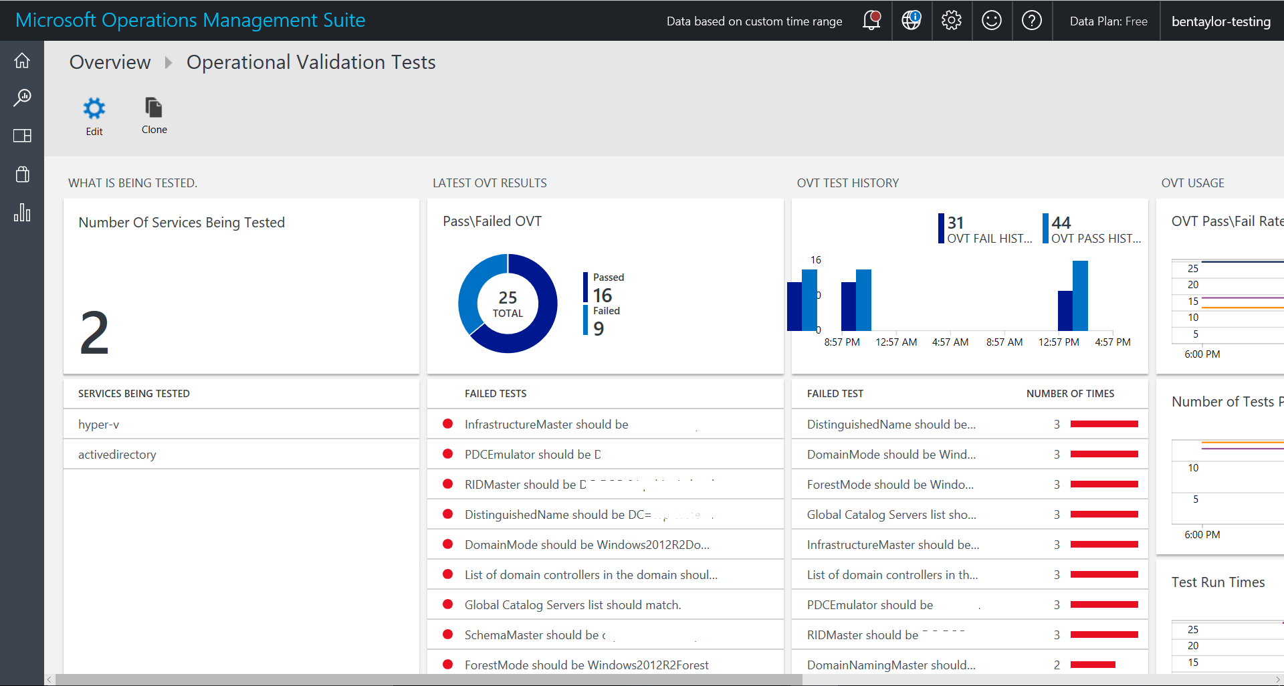Click scrollbar right arrow at bottom
The height and width of the screenshot is (686, 1284).
click(x=1278, y=680)
